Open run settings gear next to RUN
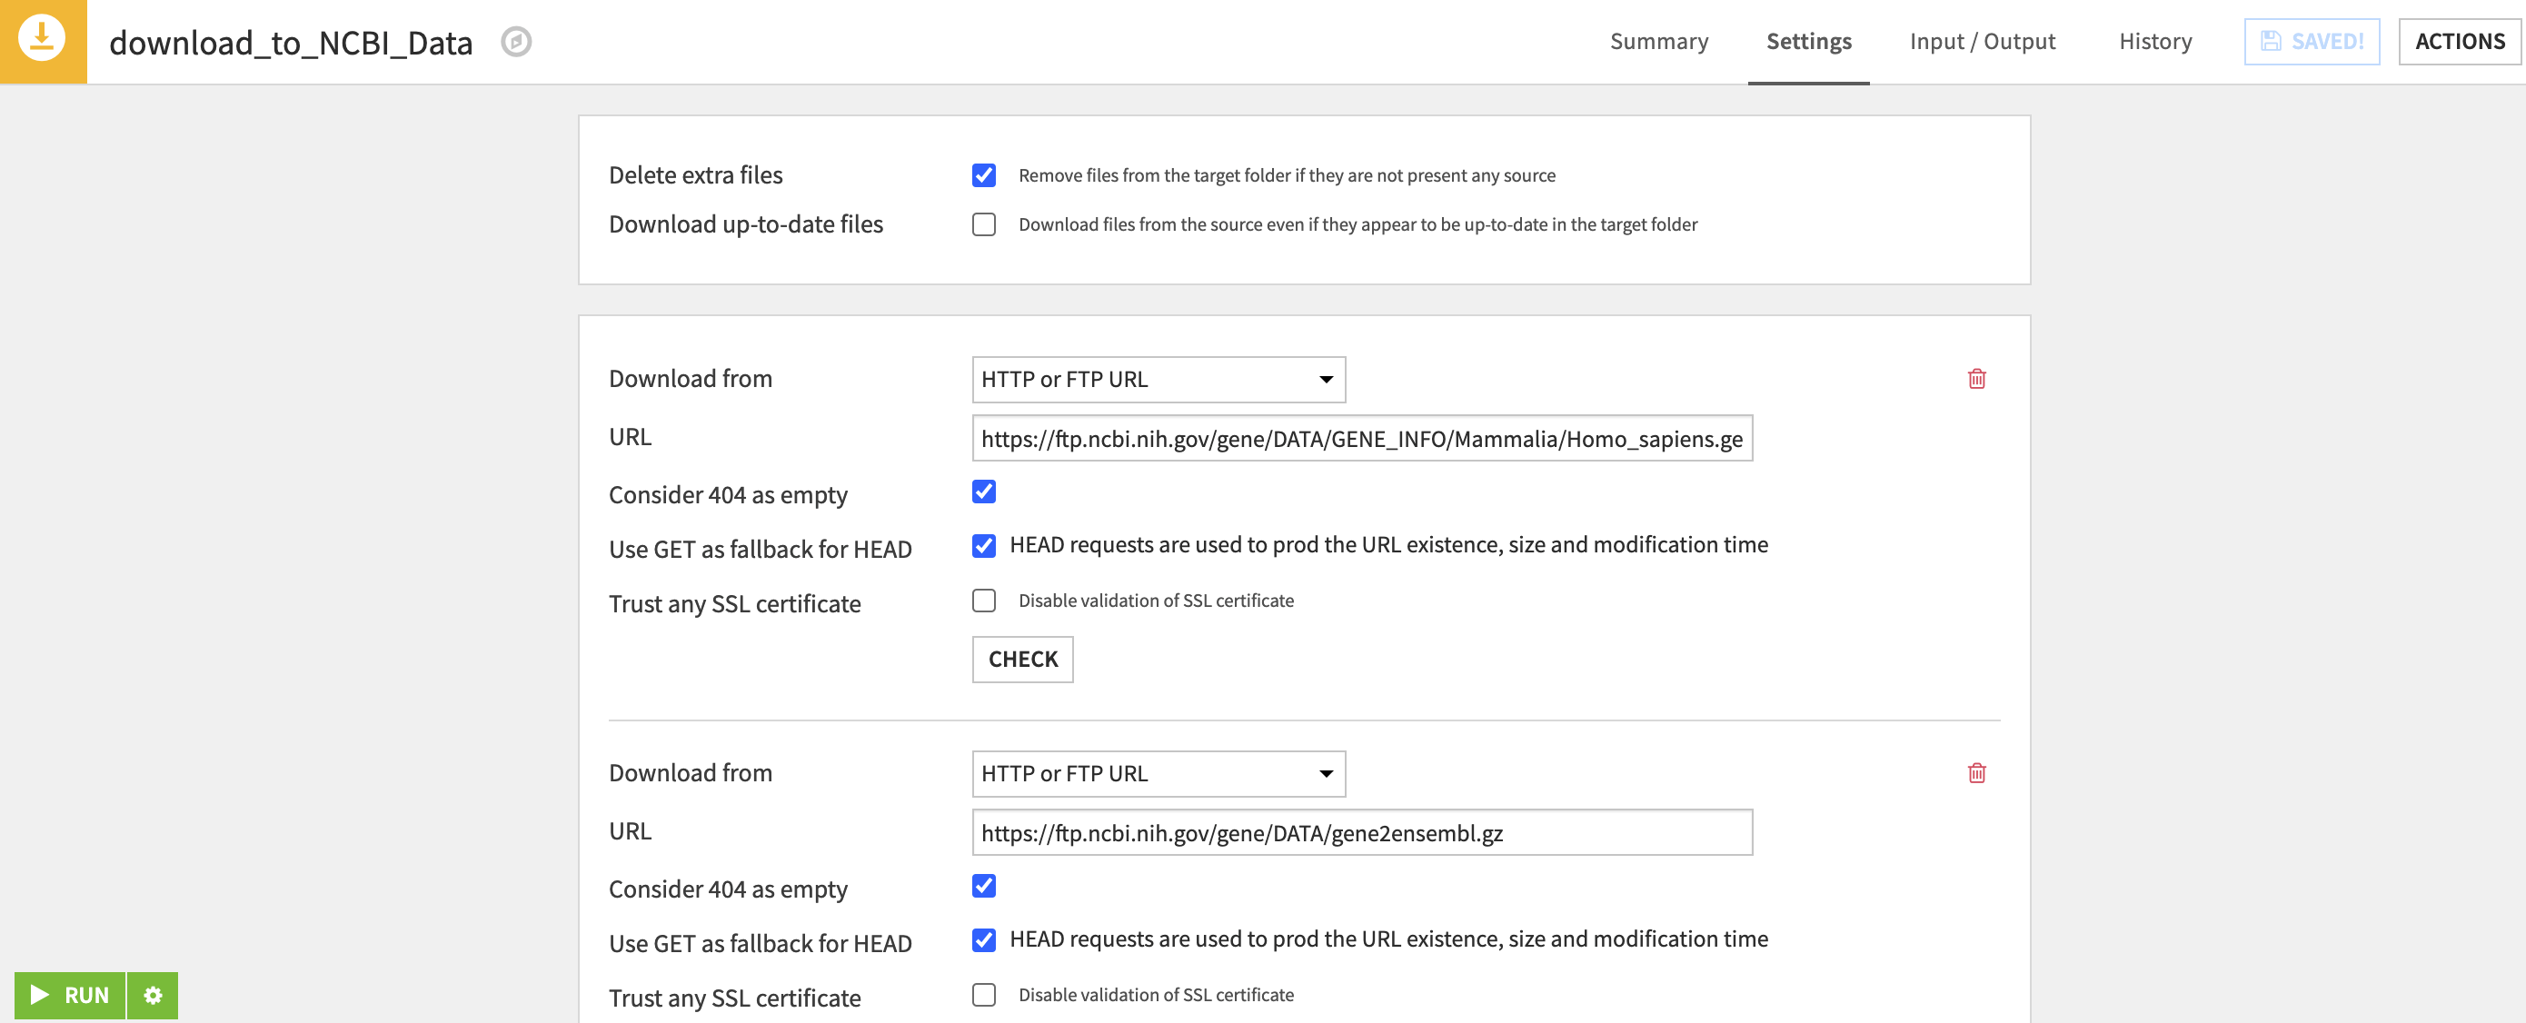 tap(153, 995)
